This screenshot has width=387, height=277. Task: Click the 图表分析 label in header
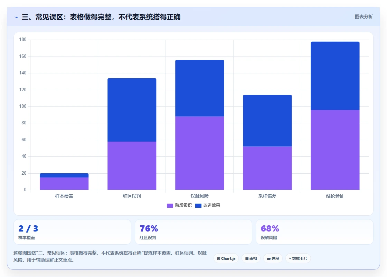(364, 17)
